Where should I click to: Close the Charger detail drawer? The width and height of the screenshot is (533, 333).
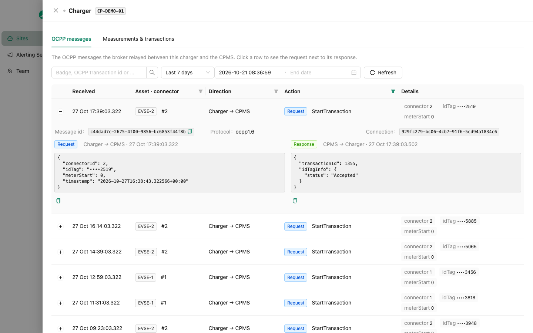pos(56,10)
